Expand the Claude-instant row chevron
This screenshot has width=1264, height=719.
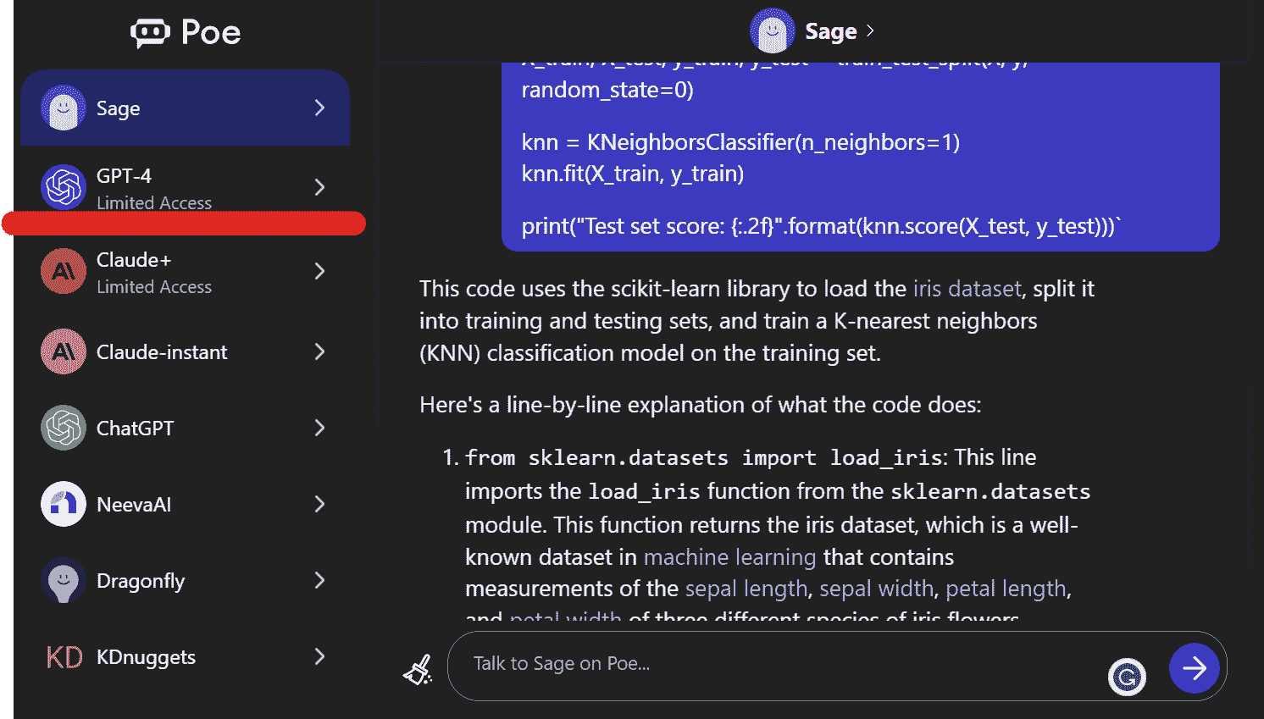pyautogui.click(x=319, y=351)
